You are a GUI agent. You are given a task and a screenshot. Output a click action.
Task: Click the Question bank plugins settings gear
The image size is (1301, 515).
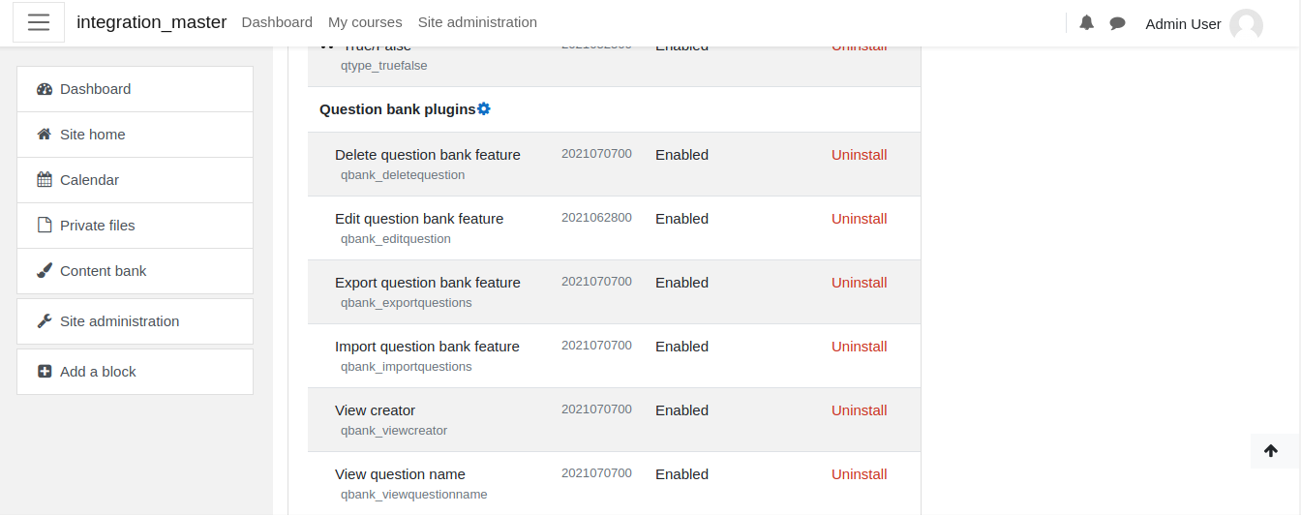tap(484, 109)
